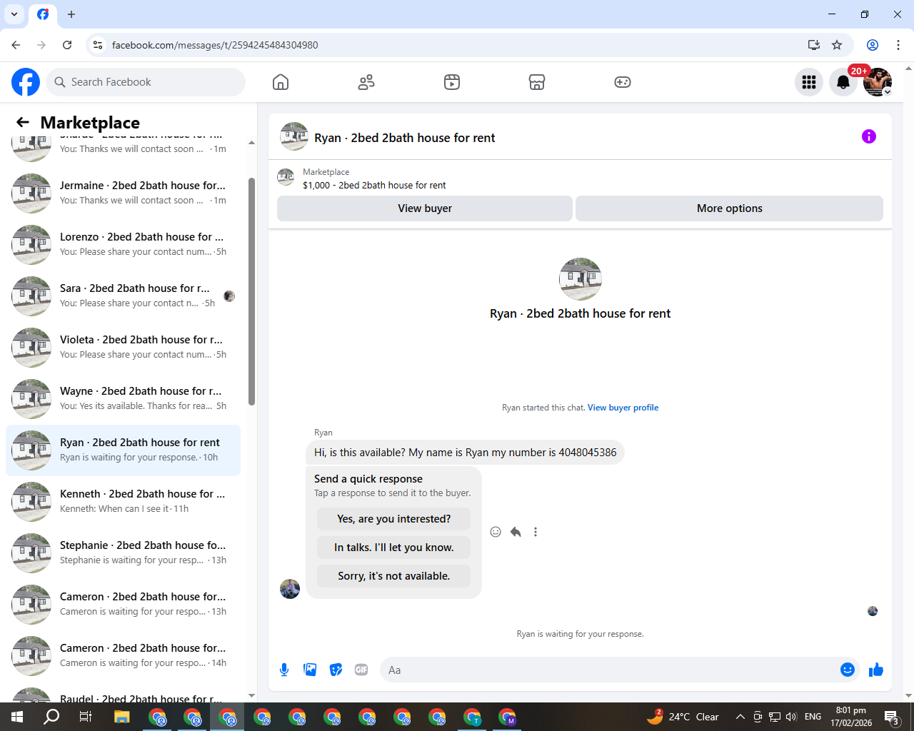Send 'Yes, are you interested?' quick response

394,519
